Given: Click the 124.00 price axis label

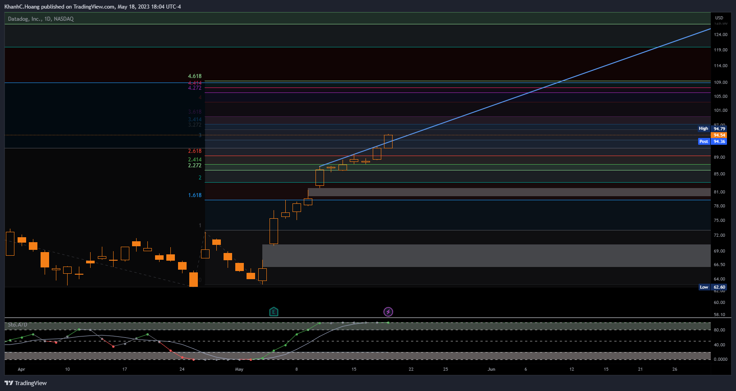Looking at the screenshot, I should pyautogui.click(x=721, y=34).
